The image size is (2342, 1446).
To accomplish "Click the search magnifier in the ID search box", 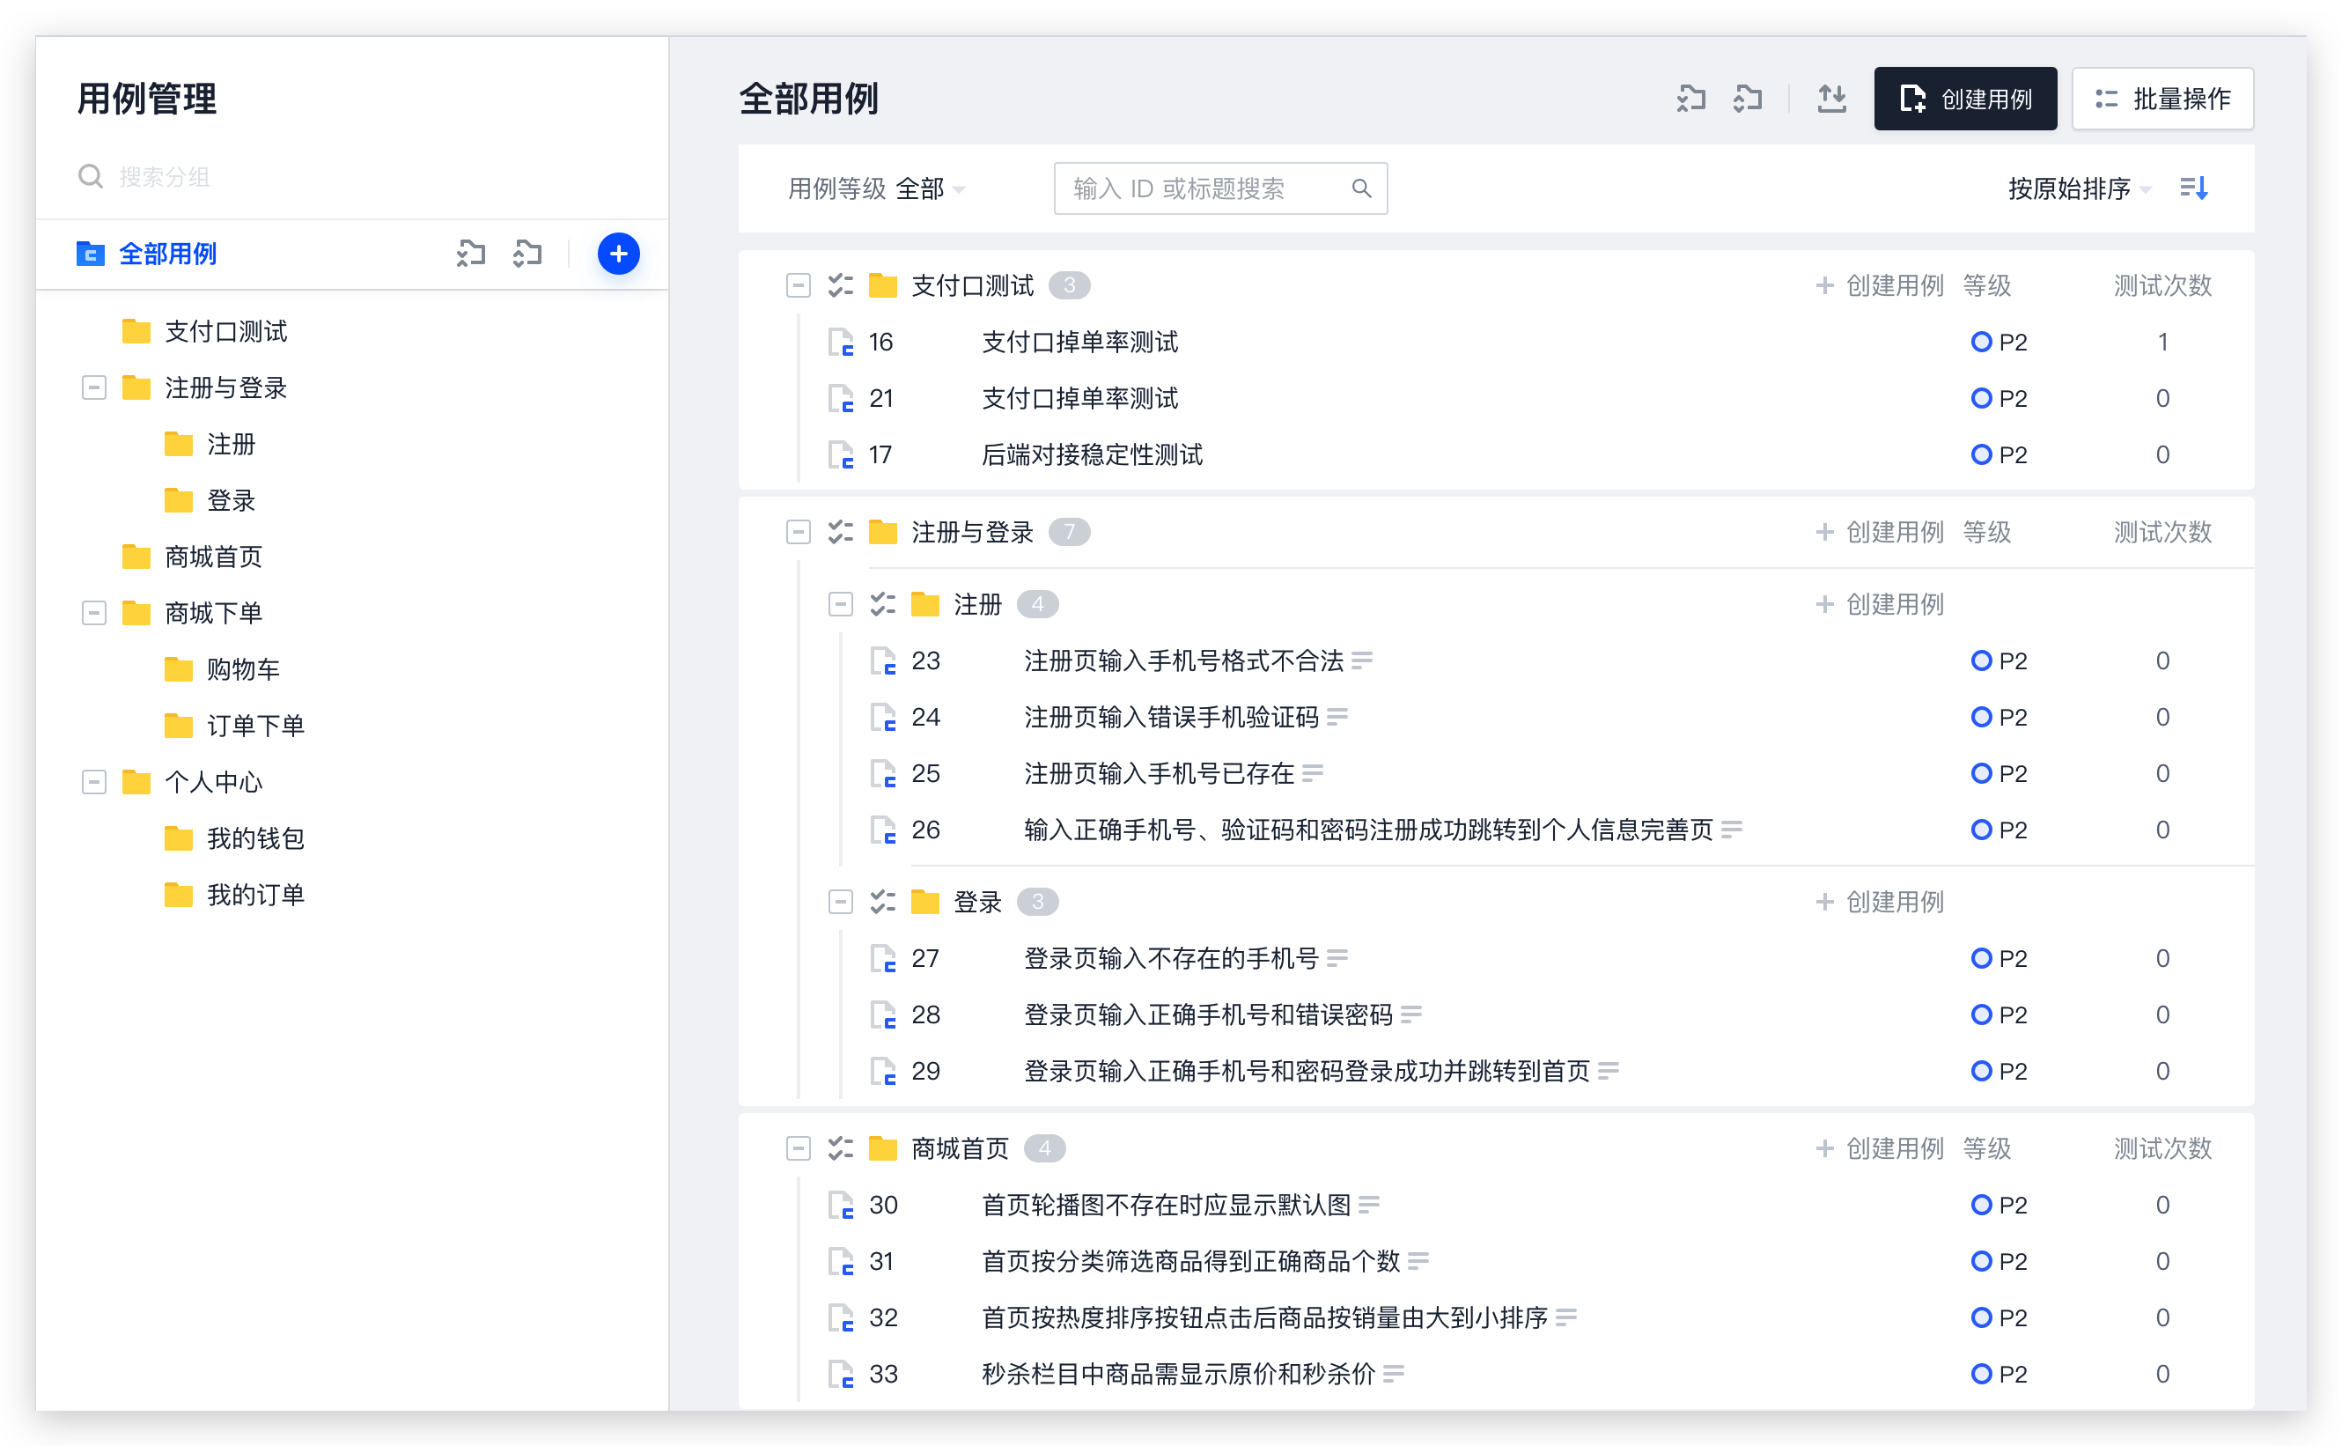I will (1361, 188).
